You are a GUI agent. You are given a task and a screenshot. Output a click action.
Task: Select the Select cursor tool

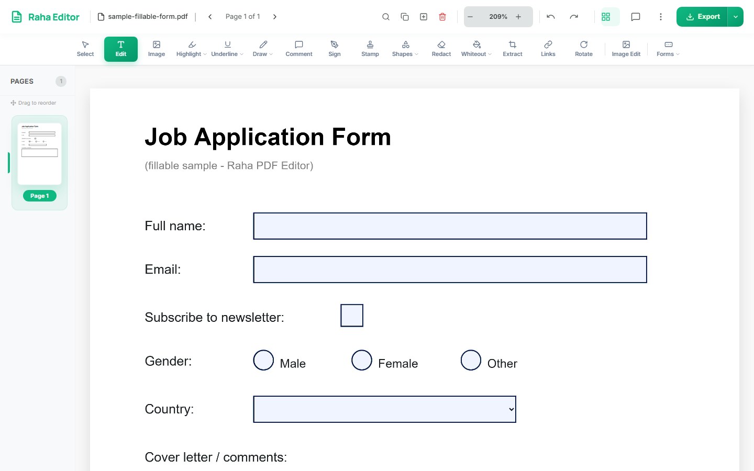(85, 49)
